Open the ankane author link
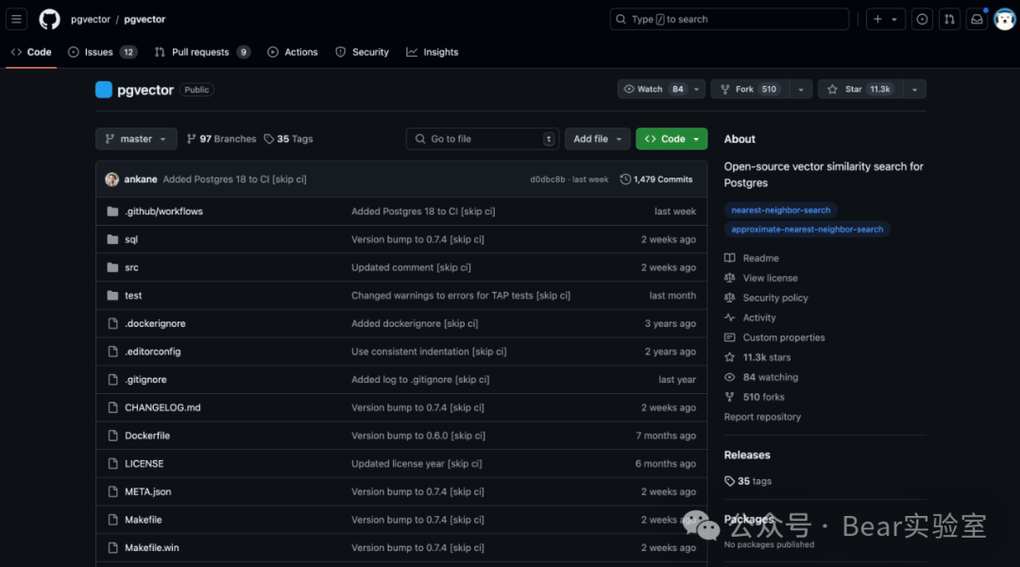This screenshot has height=567, width=1020. click(141, 179)
